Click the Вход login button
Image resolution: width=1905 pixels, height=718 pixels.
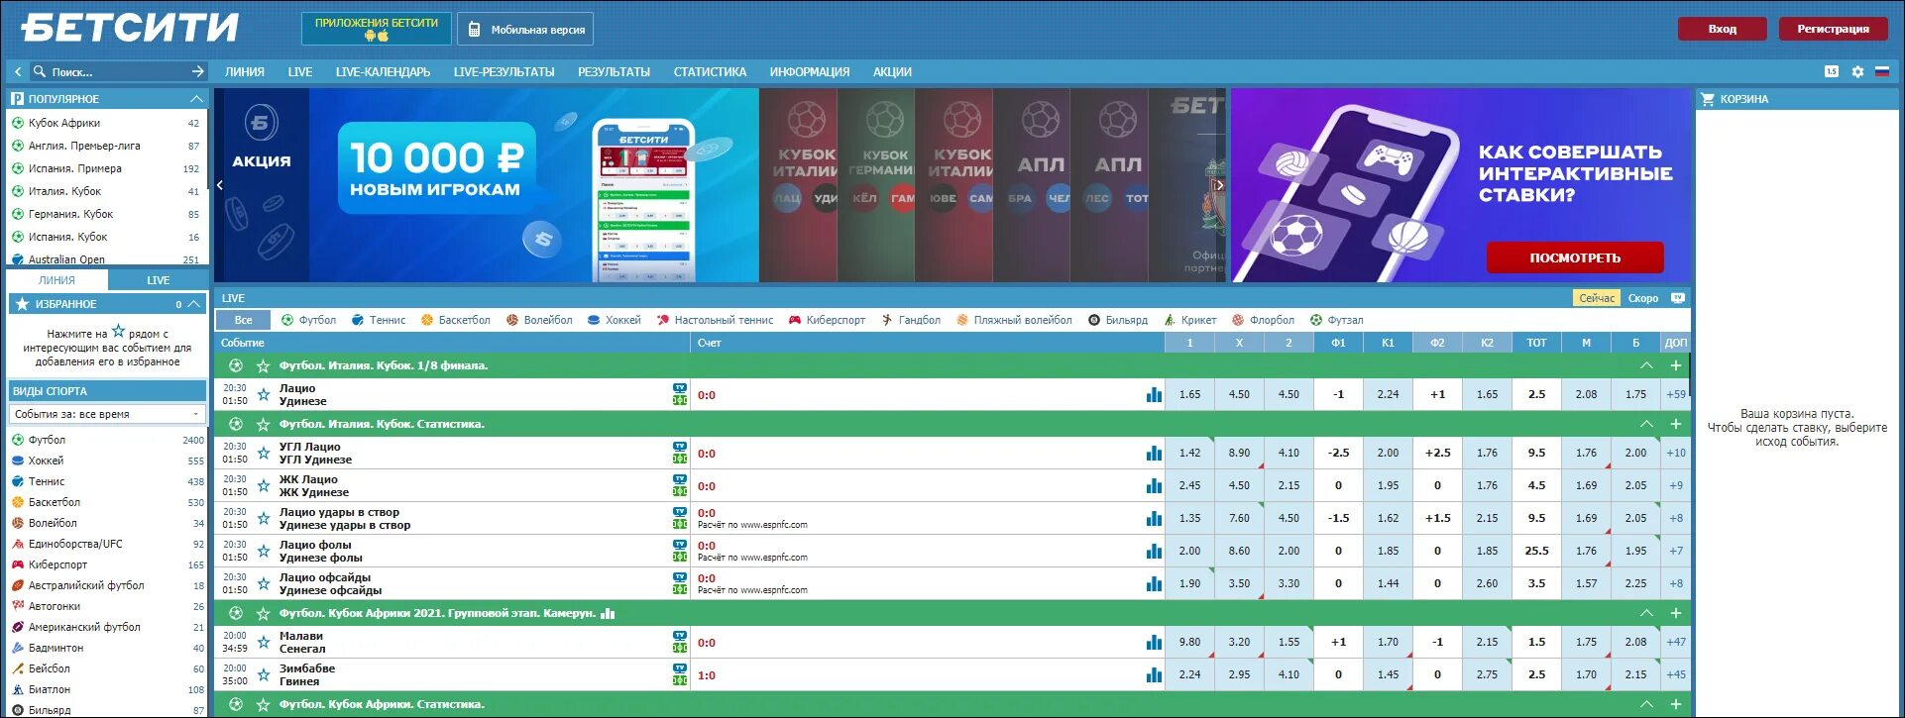[x=1722, y=29]
